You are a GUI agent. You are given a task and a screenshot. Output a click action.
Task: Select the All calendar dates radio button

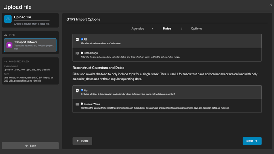(82, 39)
